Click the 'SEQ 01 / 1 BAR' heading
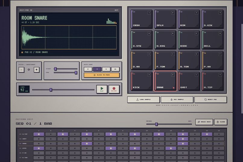Screen dimensions: 243x162 tap(34, 124)
